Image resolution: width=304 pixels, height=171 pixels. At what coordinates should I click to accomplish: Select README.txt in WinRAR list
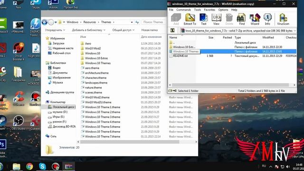[x=180, y=56]
